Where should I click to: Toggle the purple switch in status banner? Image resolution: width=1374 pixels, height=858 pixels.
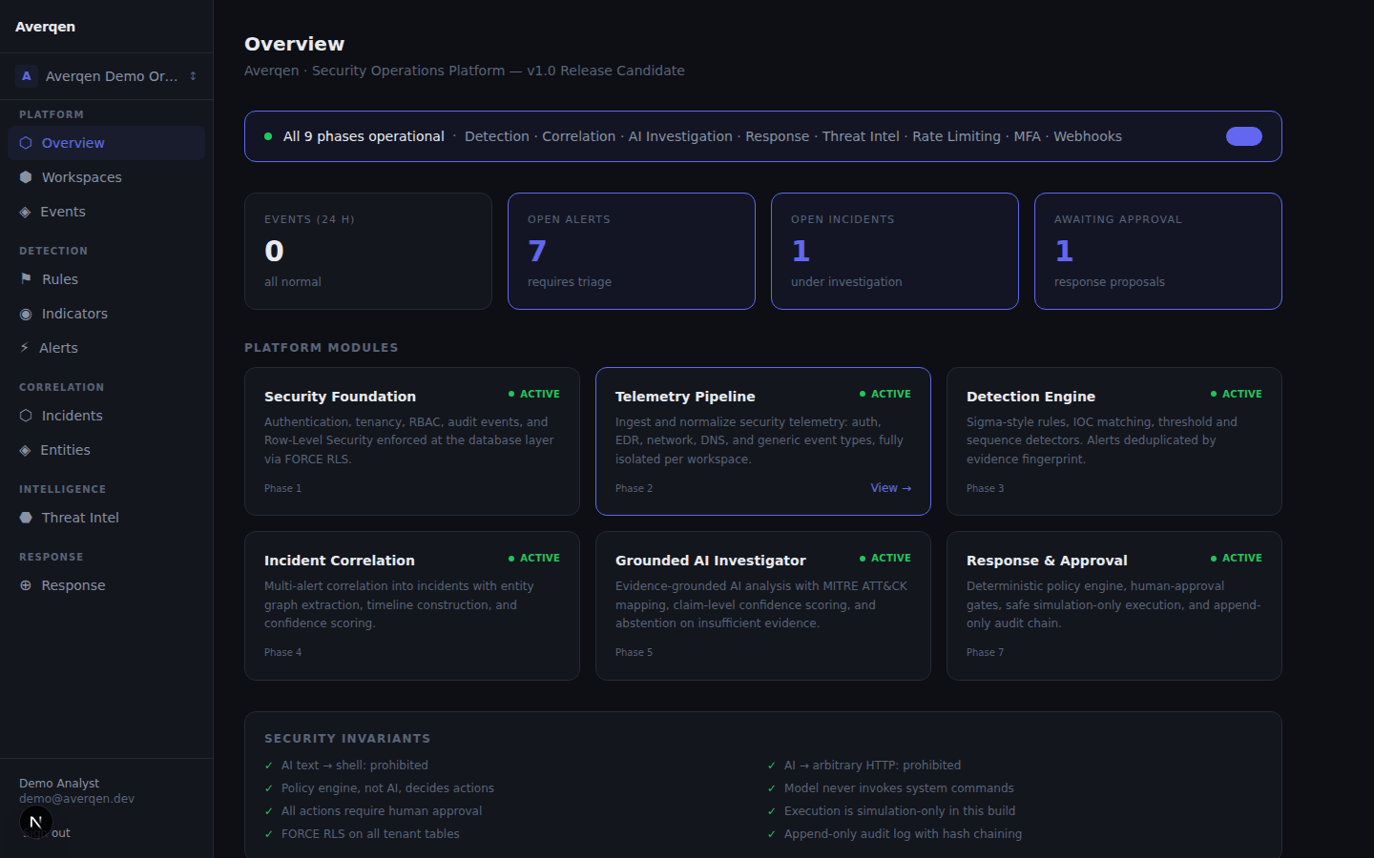(1244, 136)
